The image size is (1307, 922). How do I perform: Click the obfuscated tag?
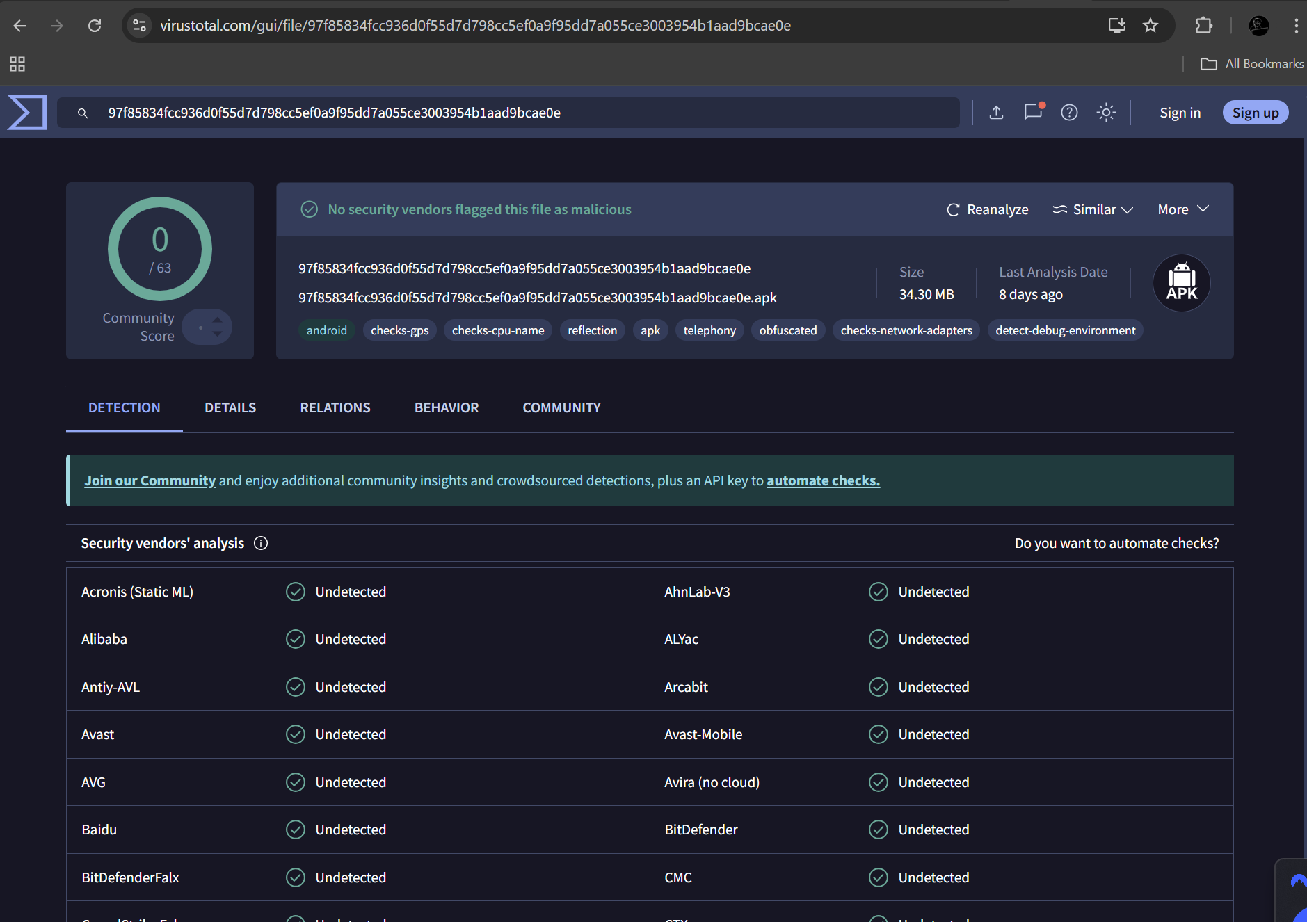point(788,330)
